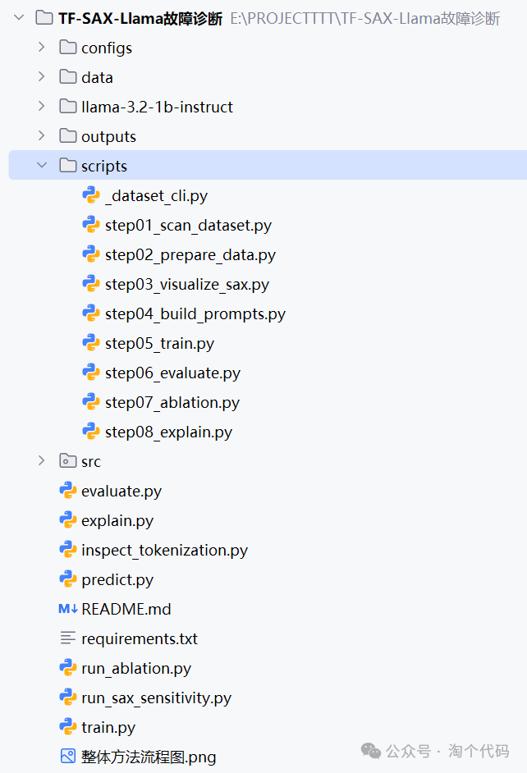Open requirements.txt file name
Screen dimensions: 527x773
click(x=140, y=639)
